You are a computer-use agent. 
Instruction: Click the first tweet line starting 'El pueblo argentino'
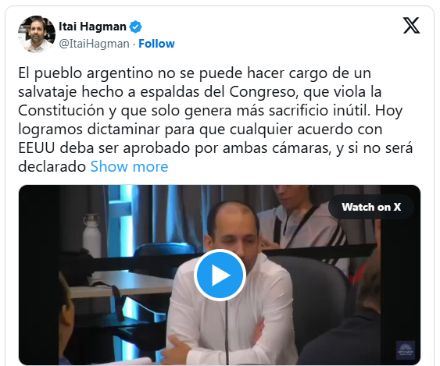195,73
